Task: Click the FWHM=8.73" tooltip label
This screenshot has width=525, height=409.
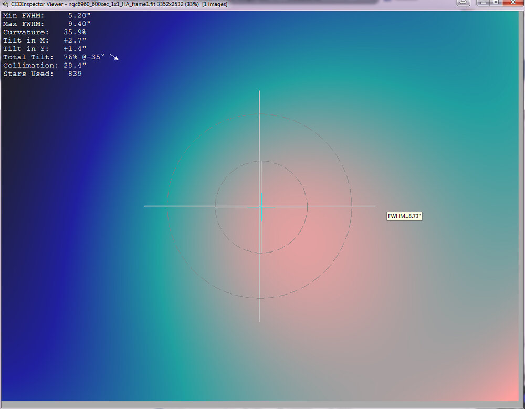Action: pos(404,216)
